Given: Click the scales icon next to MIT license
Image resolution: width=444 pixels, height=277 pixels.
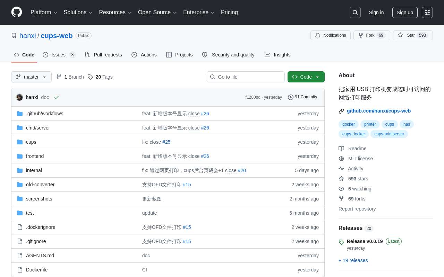Looking at the screenshot, I should pyautogui.click(x=341, y=159).
